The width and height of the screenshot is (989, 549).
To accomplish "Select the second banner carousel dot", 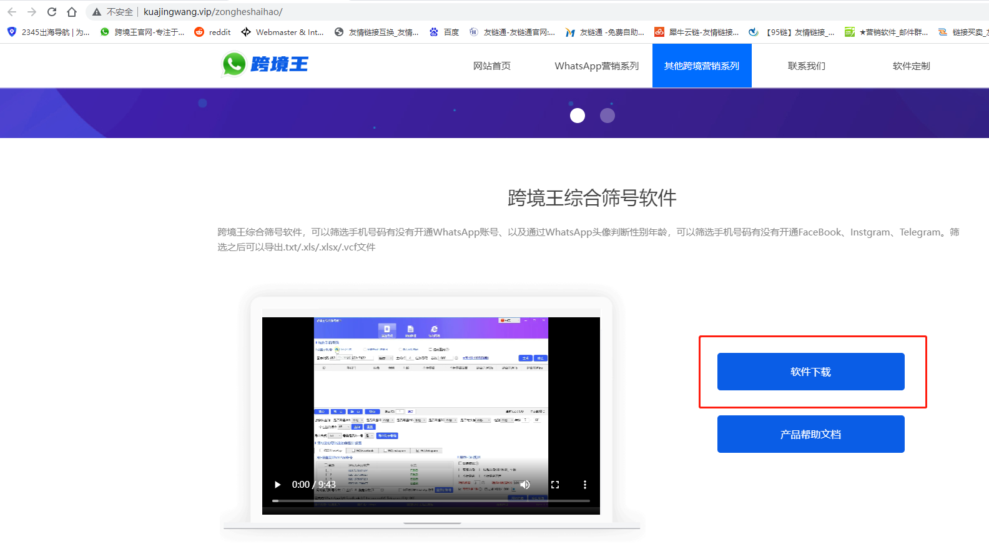I will [x=608, y=116].
